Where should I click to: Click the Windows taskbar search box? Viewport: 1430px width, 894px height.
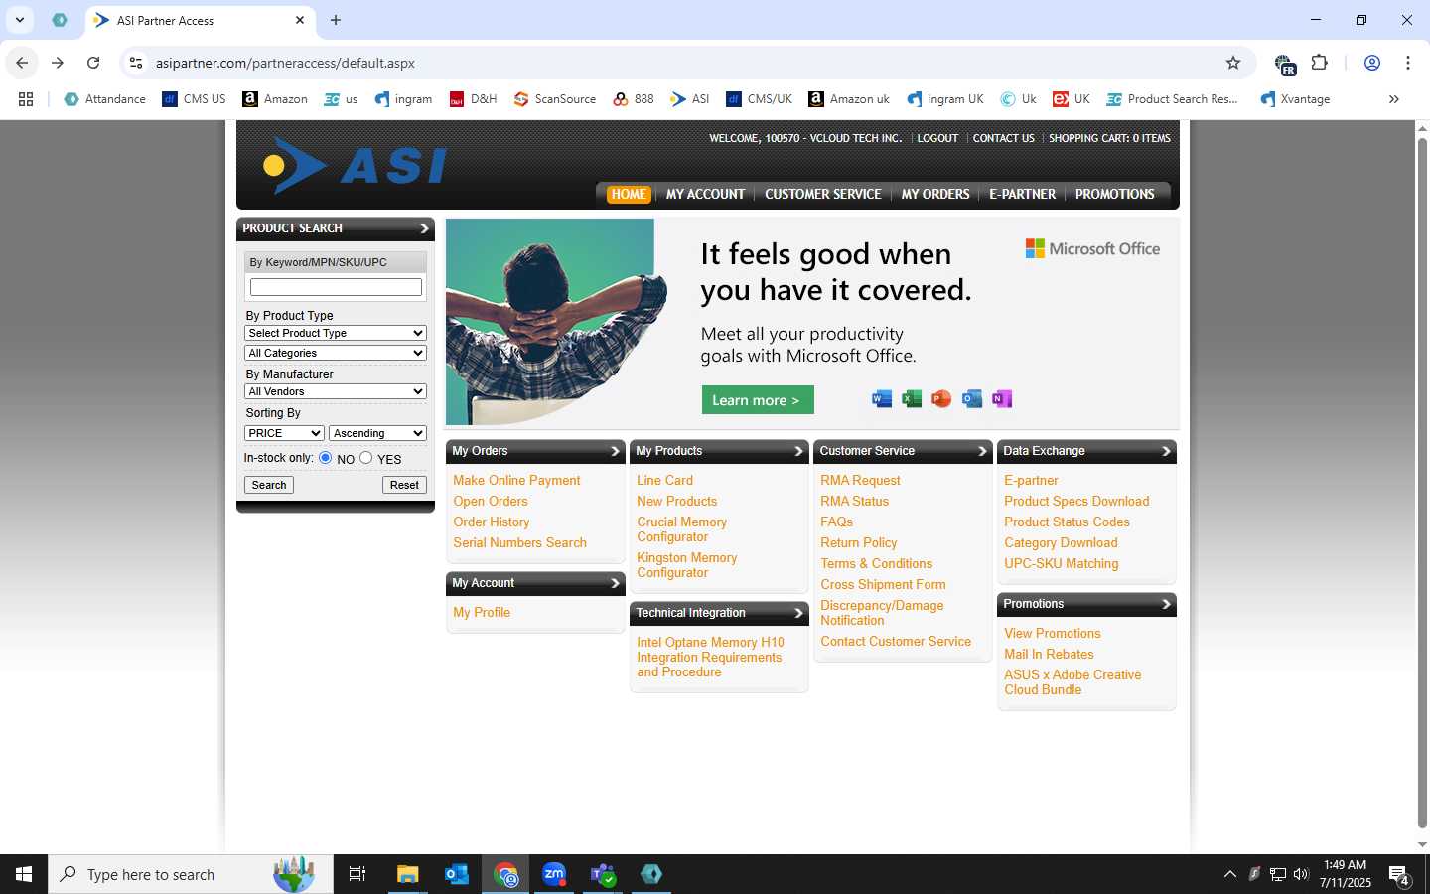click(x=191, y=874)
